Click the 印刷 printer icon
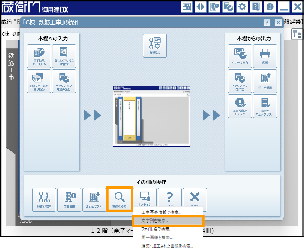 coord(265,56)
